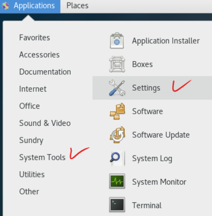Click the Applications menu logo icon
The image size is (212, 216).
(x=6, y=6)
